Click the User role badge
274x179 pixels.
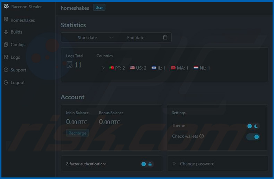[x=99, y=8]
